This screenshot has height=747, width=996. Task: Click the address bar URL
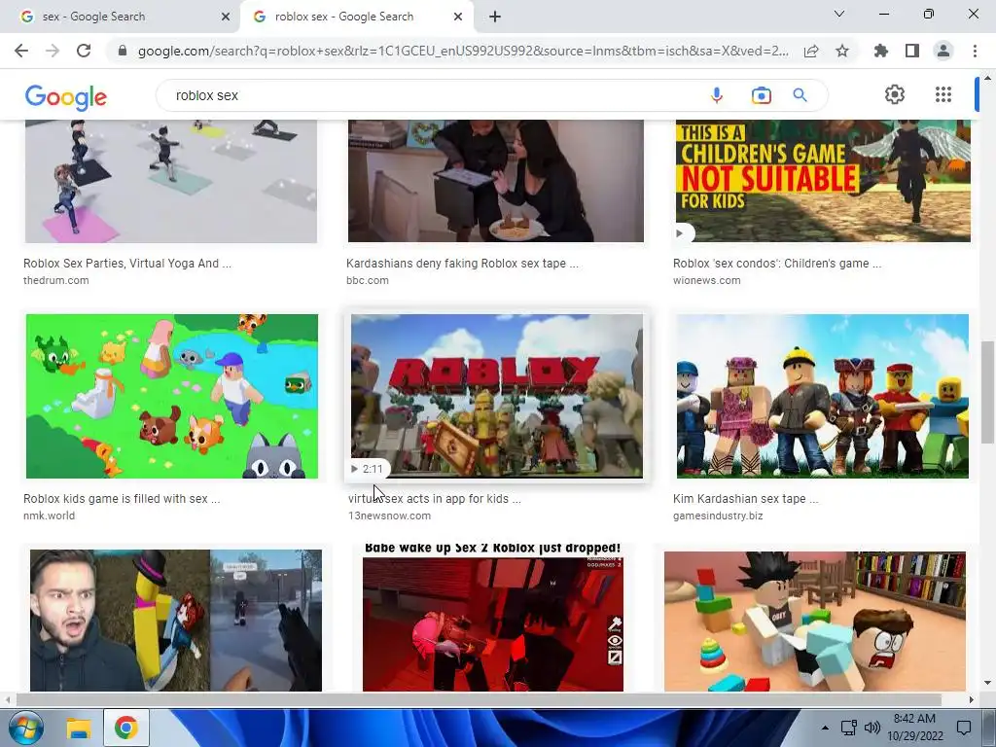coord(463,51)
